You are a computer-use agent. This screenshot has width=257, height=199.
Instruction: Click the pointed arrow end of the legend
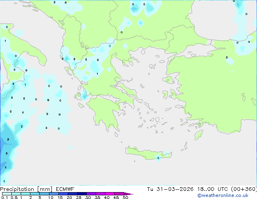(x=128, y=194)
